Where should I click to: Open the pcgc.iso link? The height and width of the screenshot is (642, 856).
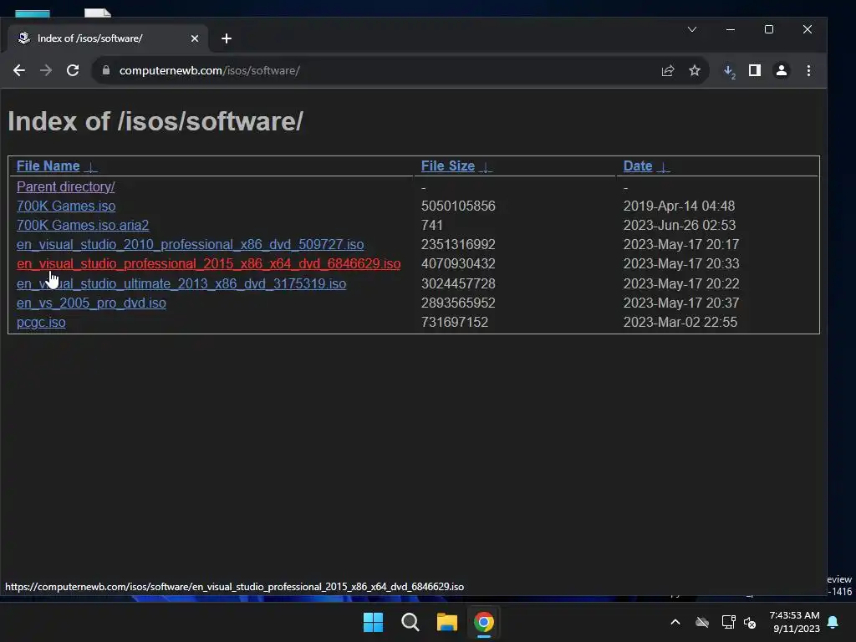click(41, 322)
